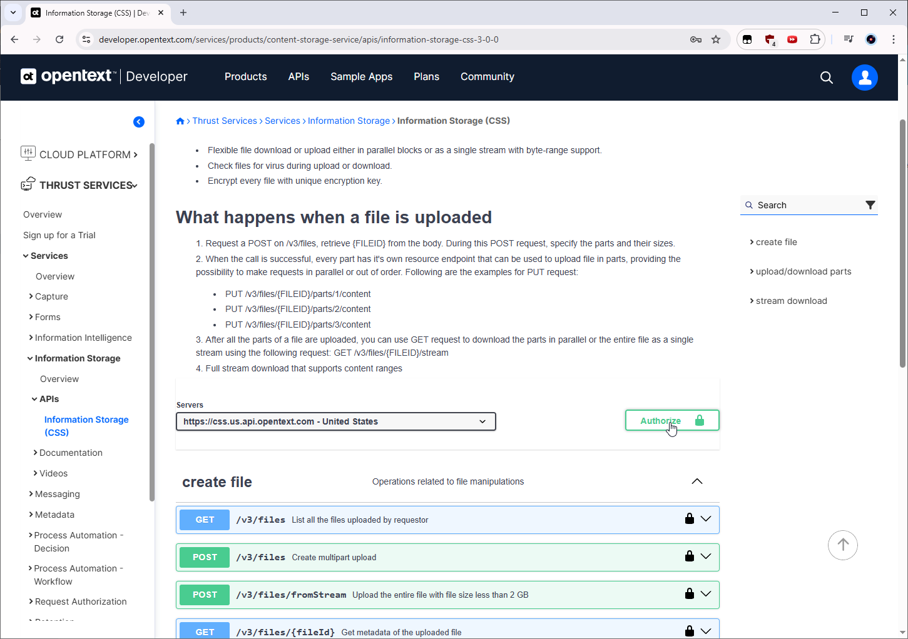Close the Information Storage (CSS) tab
908x639 pixels.
point(161,13)
